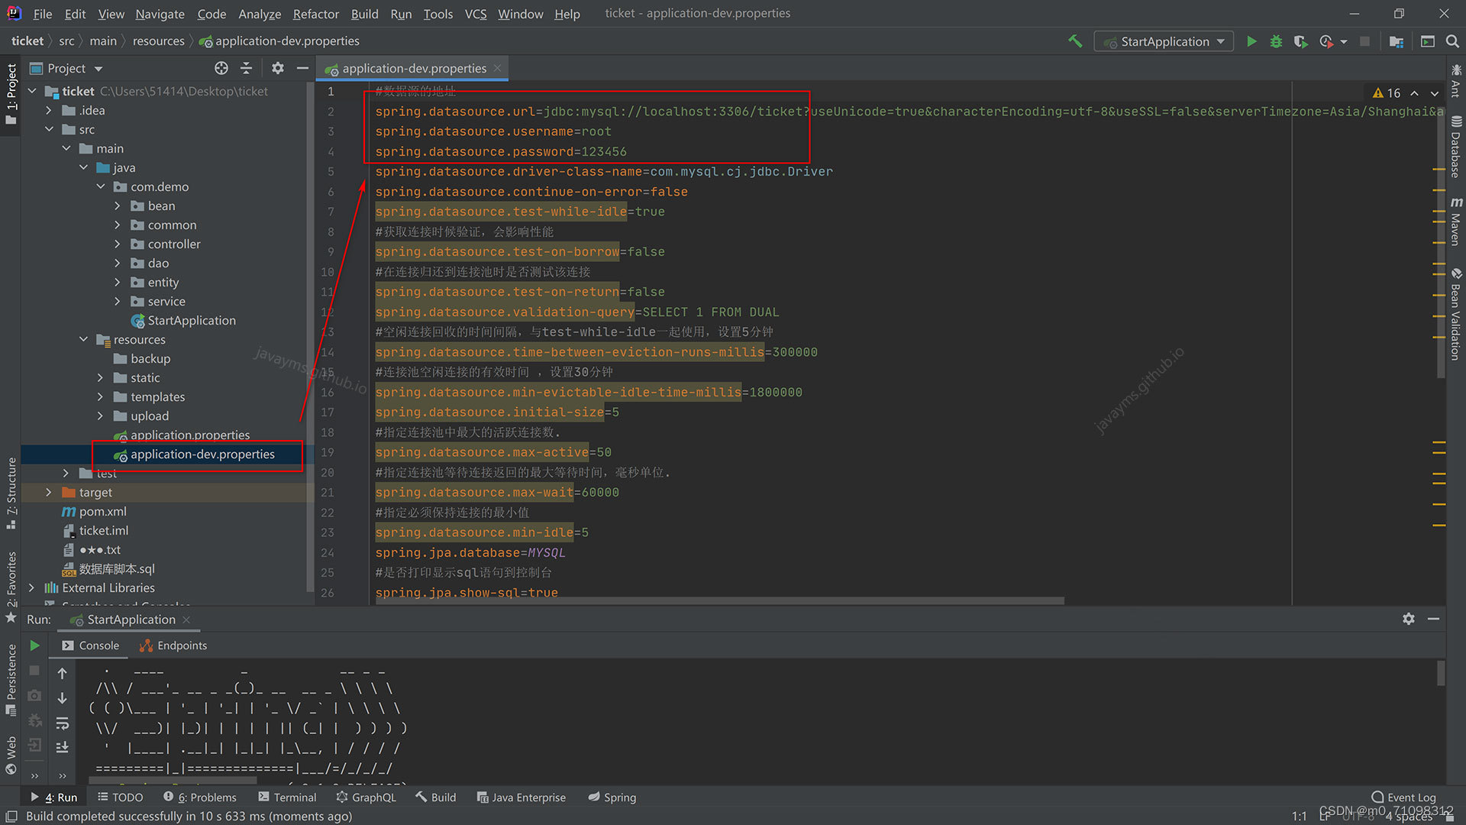Image resolution: width=1466 pixels, height=825 pixels.
Task: Open the Java Enterprise tool window
Action: pos(521,797)
